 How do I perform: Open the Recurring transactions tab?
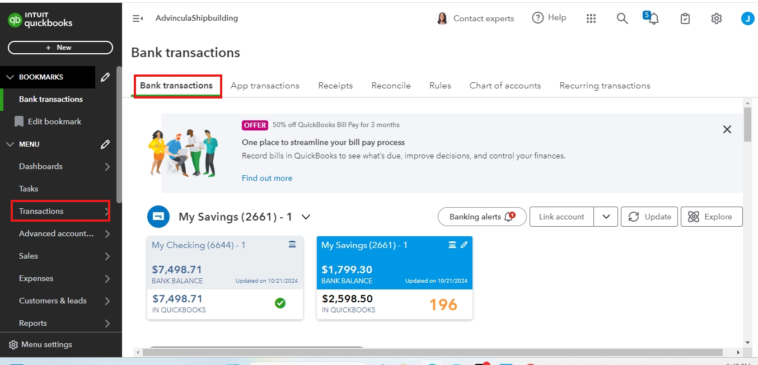(x=605, y=86)
